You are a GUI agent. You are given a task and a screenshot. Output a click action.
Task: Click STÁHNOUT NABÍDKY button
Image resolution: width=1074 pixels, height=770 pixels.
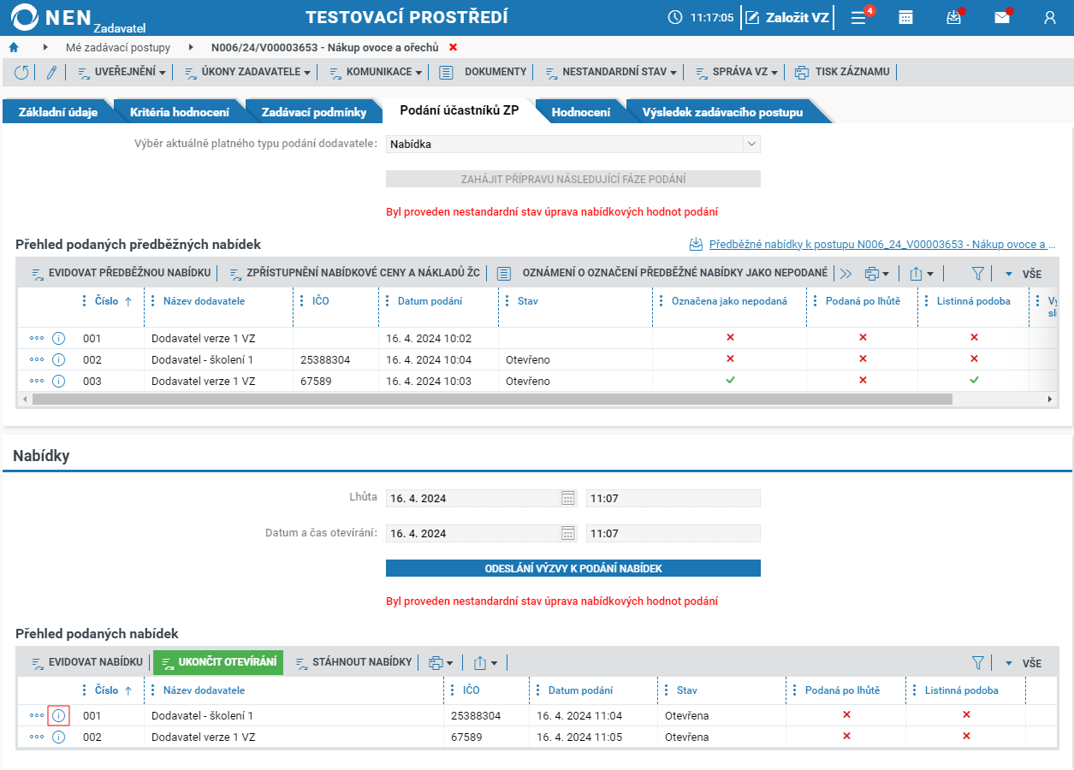pyautogui.click(x=353, y=662)
